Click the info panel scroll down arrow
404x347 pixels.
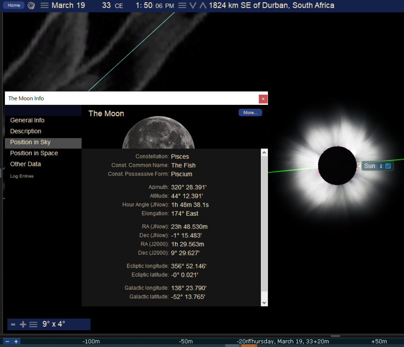[x=264, y=303]
